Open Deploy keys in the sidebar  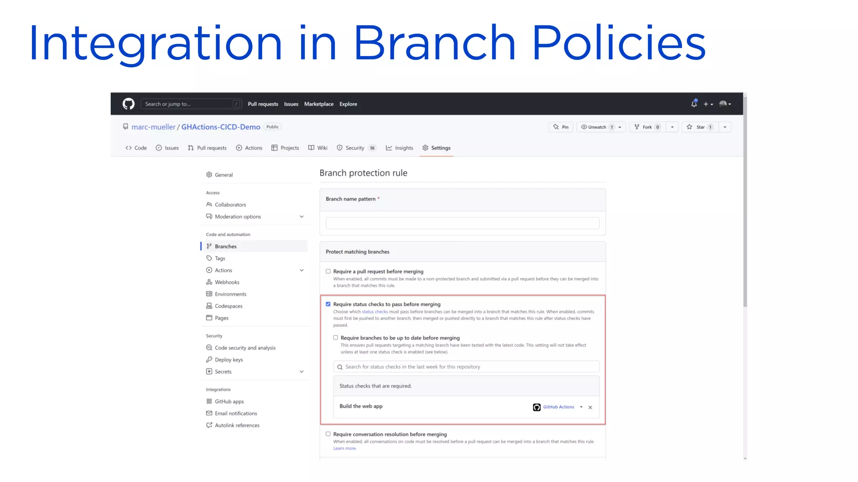tap(228, 359)
